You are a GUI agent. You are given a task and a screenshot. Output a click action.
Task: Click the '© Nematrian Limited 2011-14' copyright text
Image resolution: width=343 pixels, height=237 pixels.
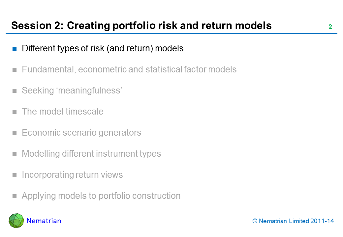click(x=293, y=221)
